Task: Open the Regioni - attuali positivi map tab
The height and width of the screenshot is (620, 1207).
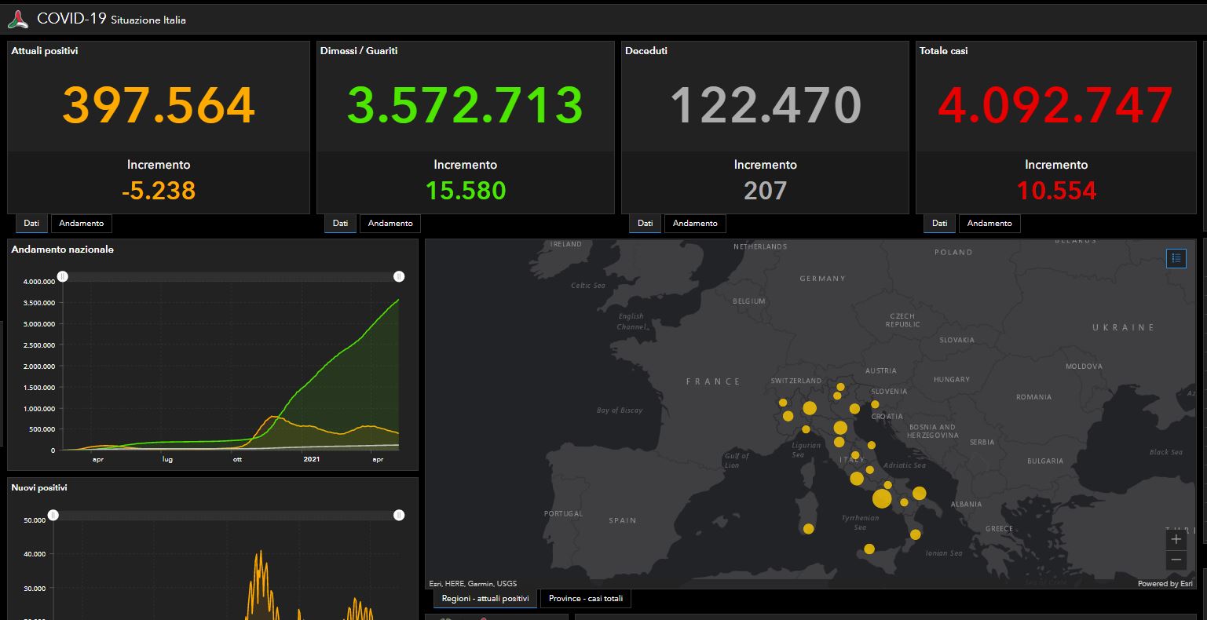Action: (485, 599)
